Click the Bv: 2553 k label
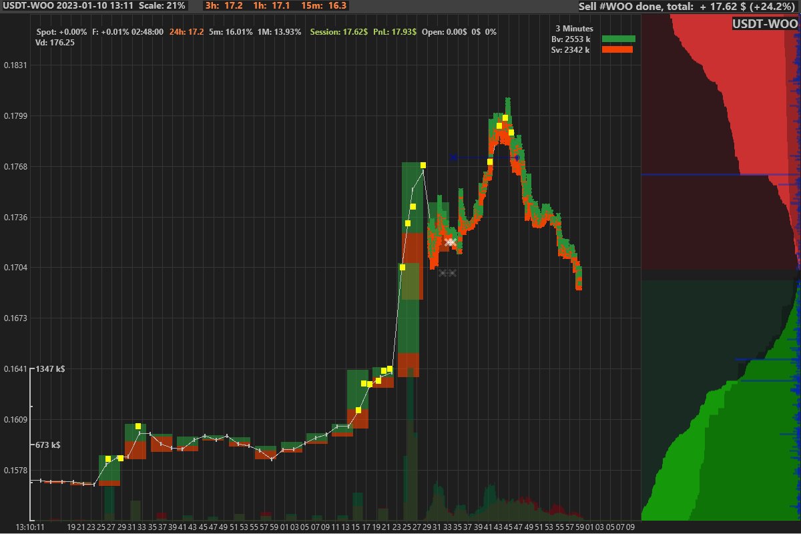This screenshot has width=801, height=534. 571,39
